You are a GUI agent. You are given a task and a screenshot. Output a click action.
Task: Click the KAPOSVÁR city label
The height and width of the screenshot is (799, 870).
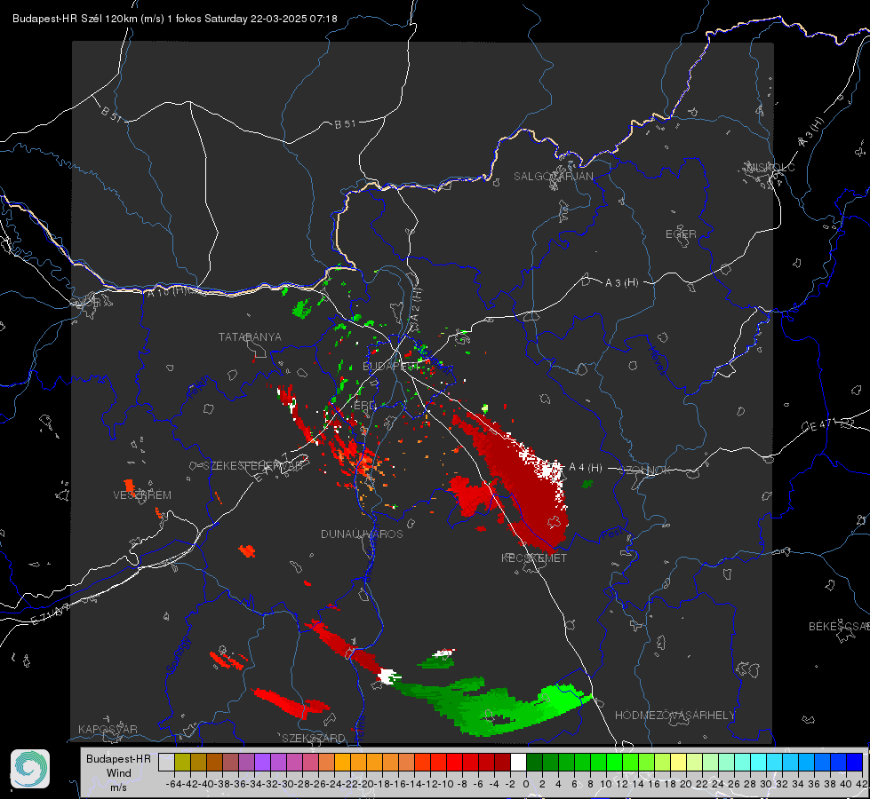coord(108,729)
